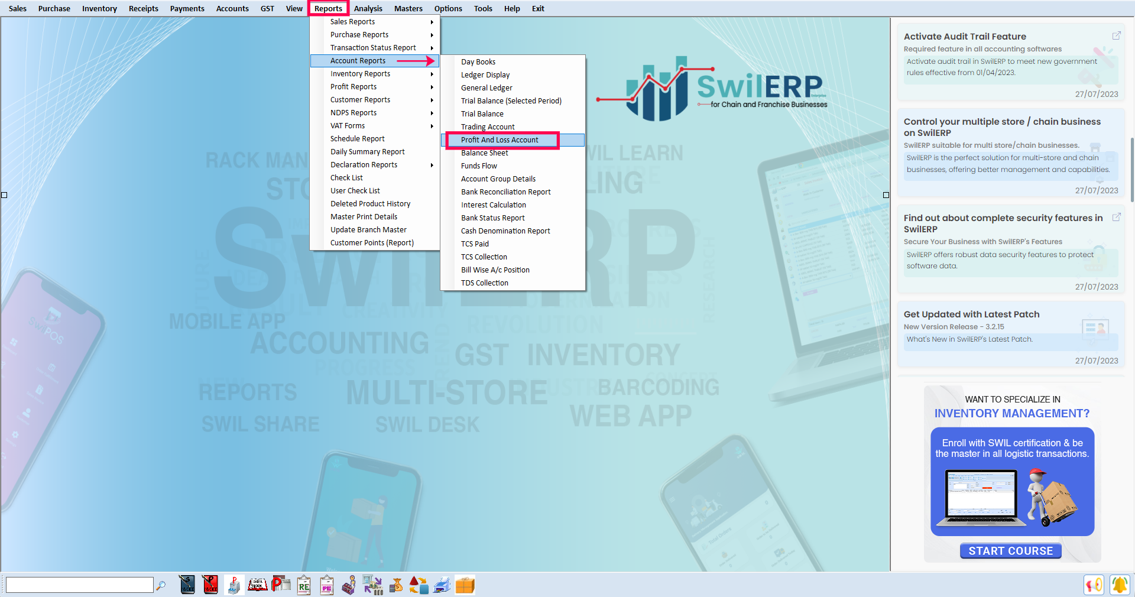Image resolution: width=1135 pixels, height=597 pixels.
Task: Select Deleted Product History
Action: coord(375,204)
